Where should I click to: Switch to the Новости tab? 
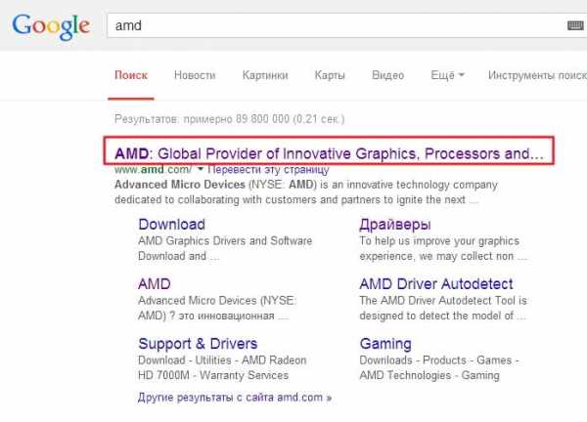click(195, 75)
